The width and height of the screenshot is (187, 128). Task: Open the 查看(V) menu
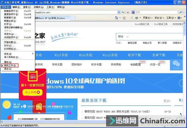tap(27, 7)
